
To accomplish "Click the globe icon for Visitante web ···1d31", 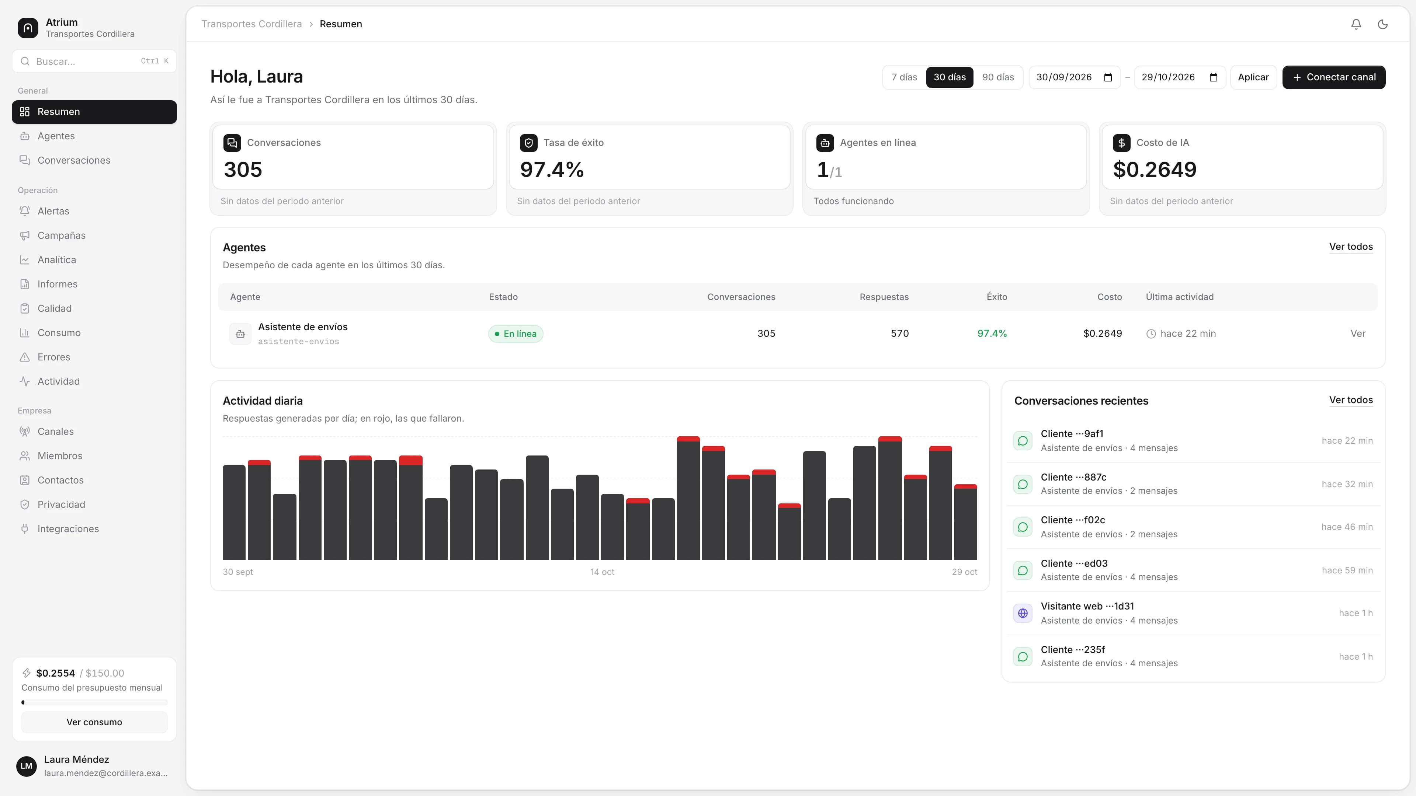I will [1023, 614].
